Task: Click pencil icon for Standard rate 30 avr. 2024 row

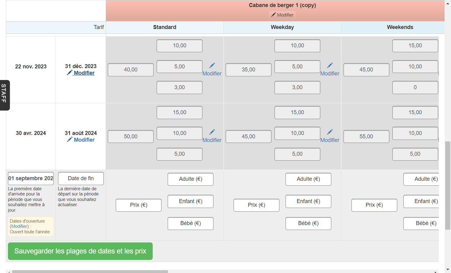Action: tap(212, 132)
